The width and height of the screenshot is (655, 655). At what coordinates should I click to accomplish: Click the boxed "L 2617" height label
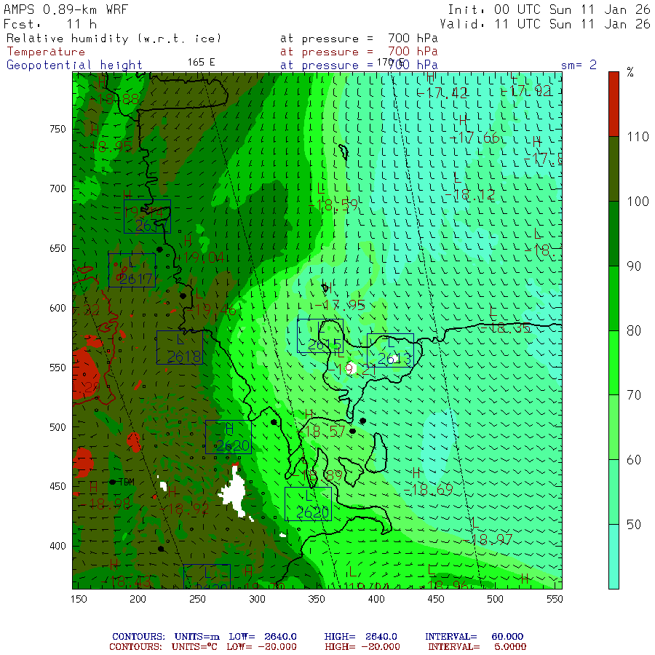tap(132, 270)
